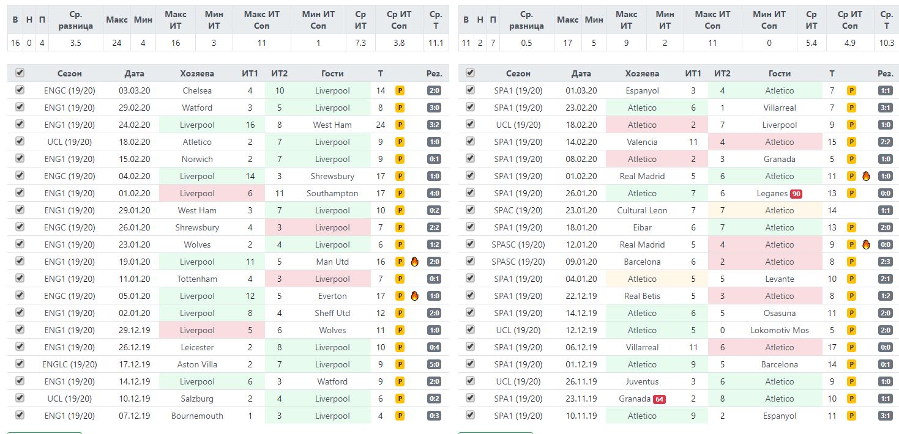
Task: Open the 3:1 result of Atletico–Espanyol
Action: click(885, 416)
